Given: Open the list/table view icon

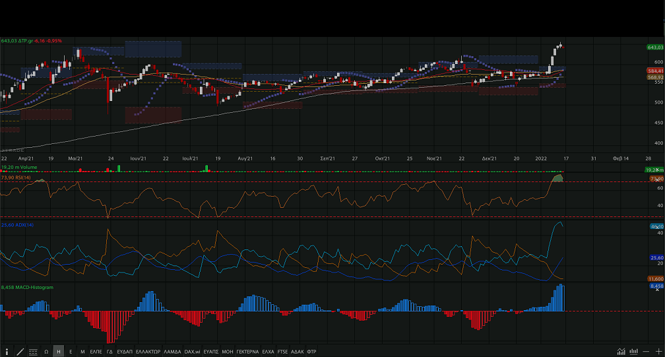Looking at the screenshot, I should coord(33,352).
